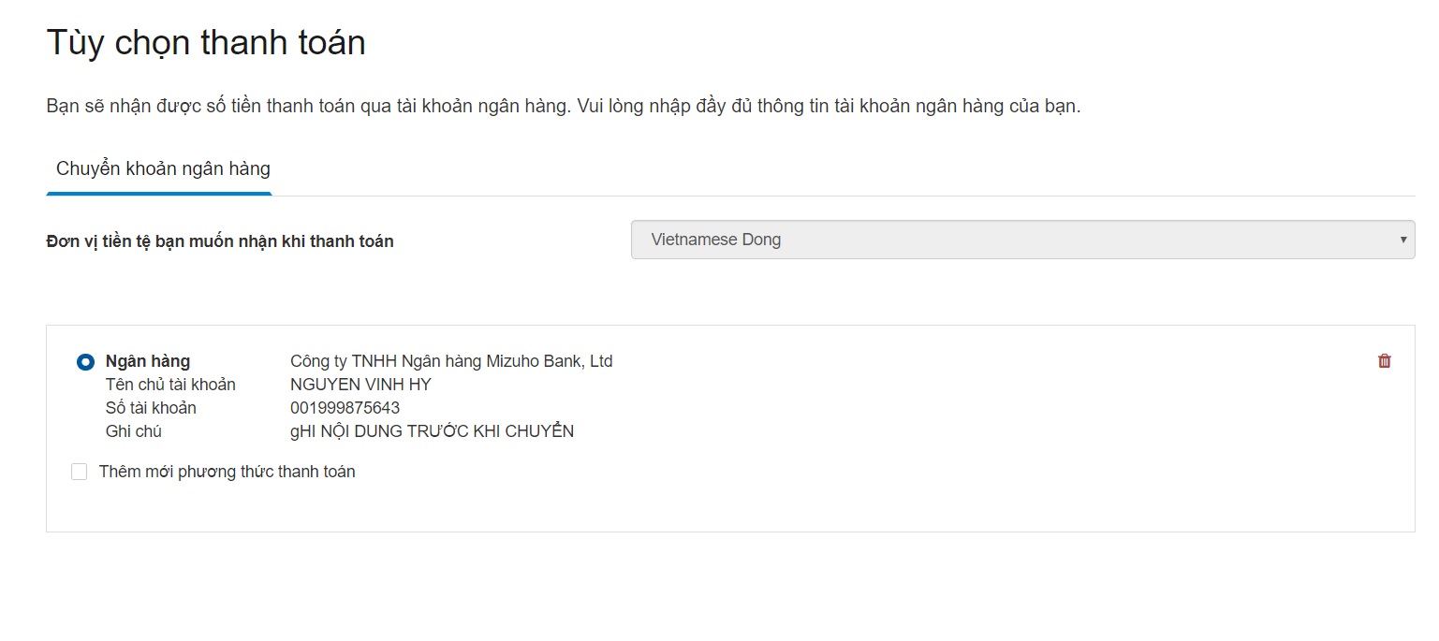Click the currency dropdown arrow

click(1402, 240)
